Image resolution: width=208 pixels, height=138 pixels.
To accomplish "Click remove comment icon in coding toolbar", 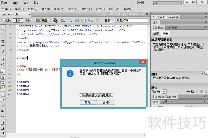I will [x=3, y=100].
